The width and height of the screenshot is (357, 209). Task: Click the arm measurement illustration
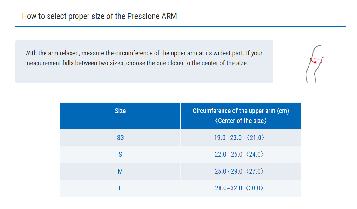[x=315, y=63]
